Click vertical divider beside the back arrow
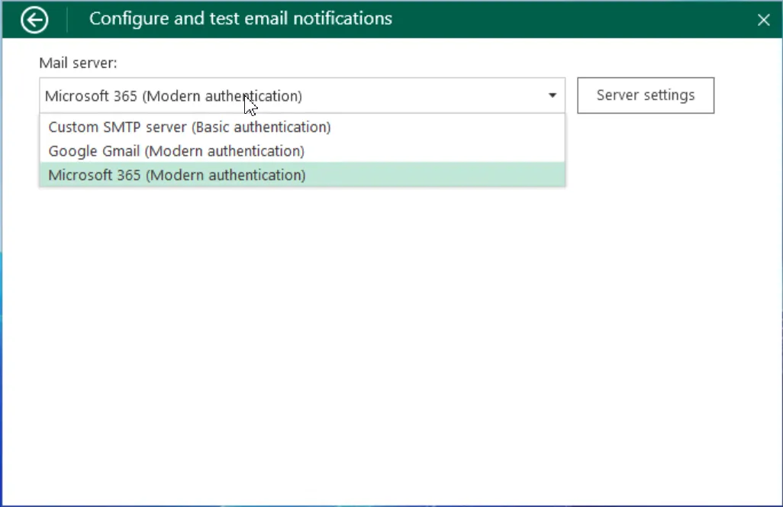Image resolution: width=783 pixels, height=507 pixels. click(67, 20)
